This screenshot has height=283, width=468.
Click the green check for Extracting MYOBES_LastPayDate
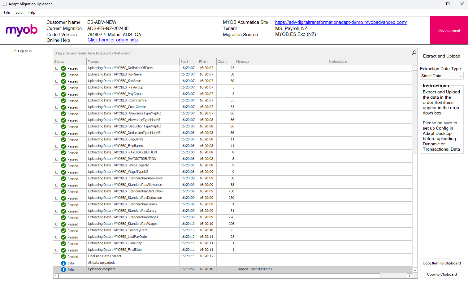[63, 230]
